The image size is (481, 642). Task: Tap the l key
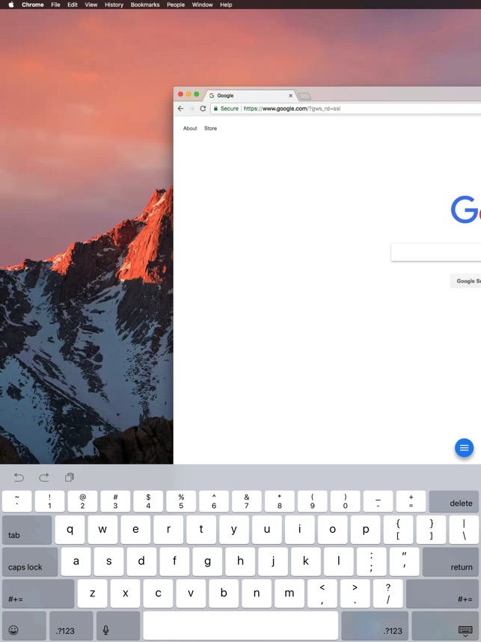(x=339, y=561)
